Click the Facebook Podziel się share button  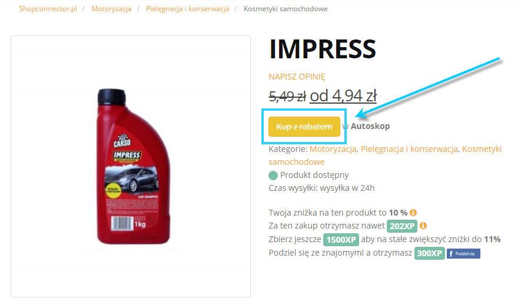click(463, 254)
